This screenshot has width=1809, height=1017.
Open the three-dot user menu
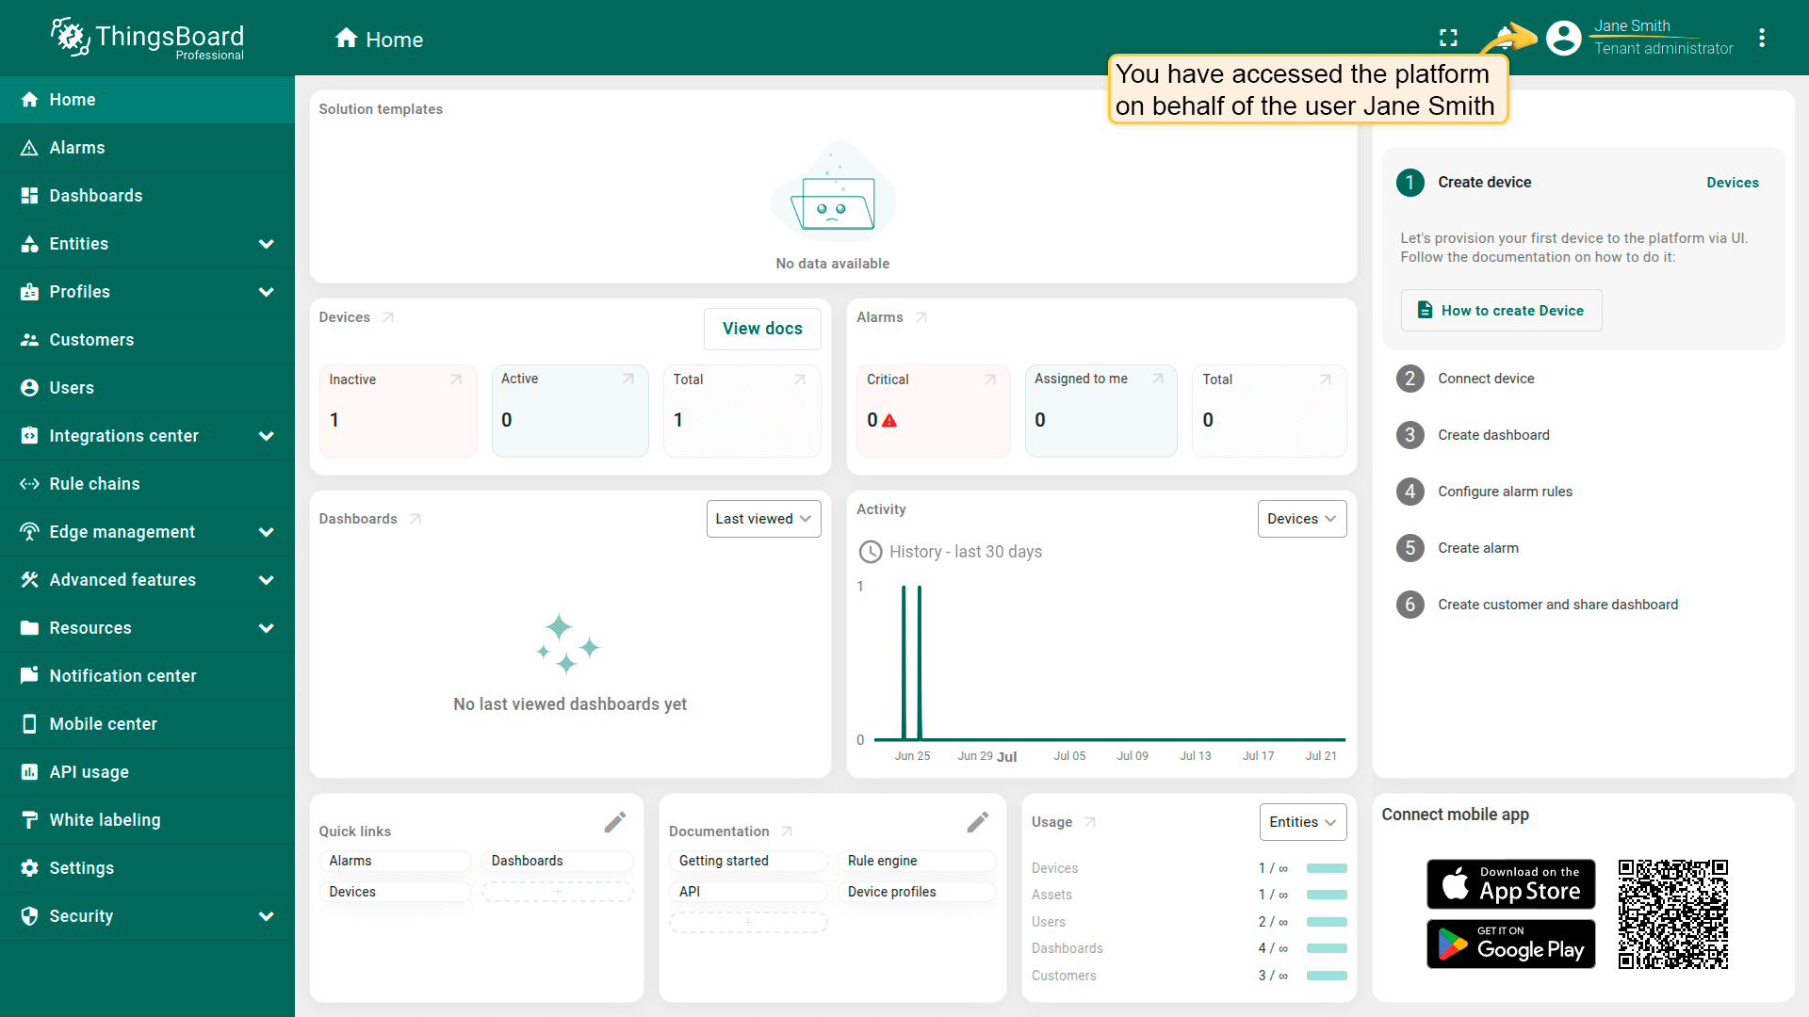(1761, 38)
